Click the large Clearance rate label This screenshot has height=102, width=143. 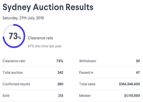[x=40, y=38]
